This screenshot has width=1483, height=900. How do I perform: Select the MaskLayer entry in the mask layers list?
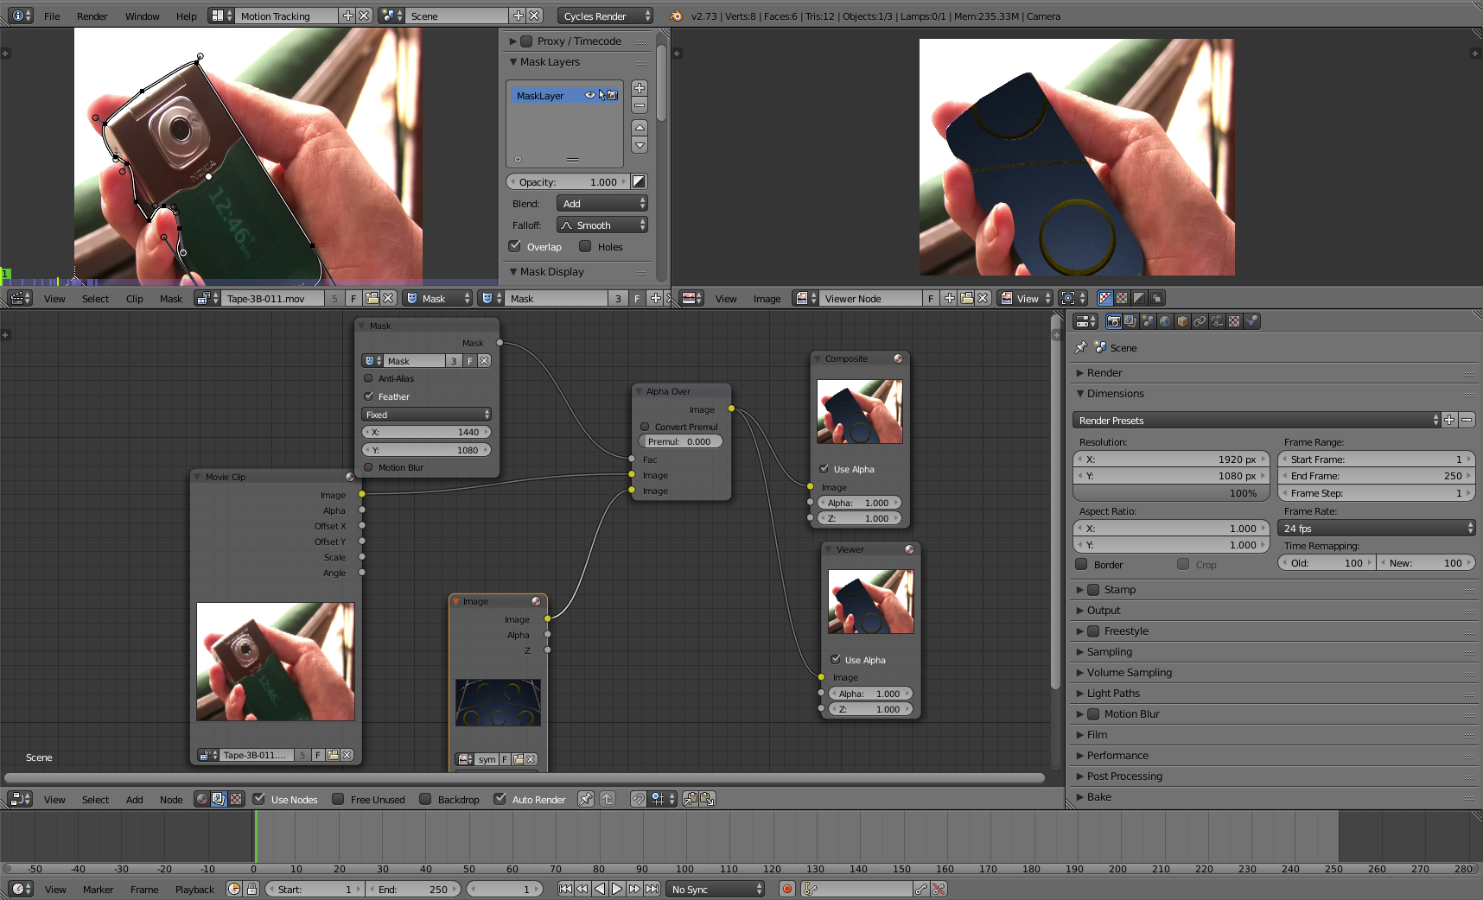click(564, 95)
